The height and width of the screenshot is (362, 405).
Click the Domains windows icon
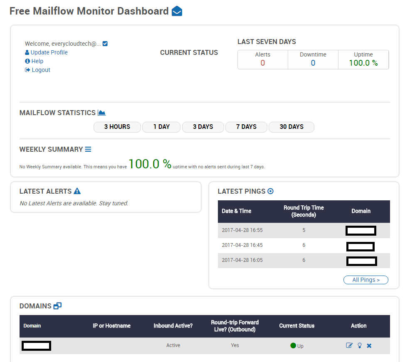tap(57, 306)
